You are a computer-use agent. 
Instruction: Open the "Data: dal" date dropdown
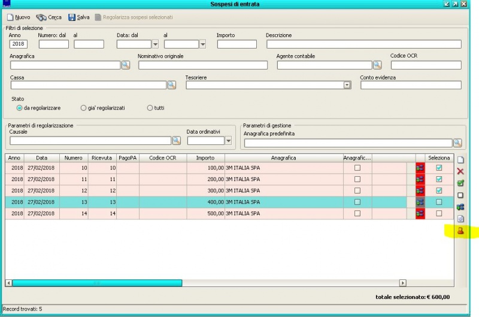155,44
